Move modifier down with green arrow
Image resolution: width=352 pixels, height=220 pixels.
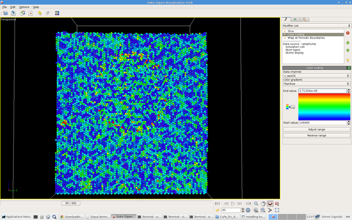click(348, 51)
